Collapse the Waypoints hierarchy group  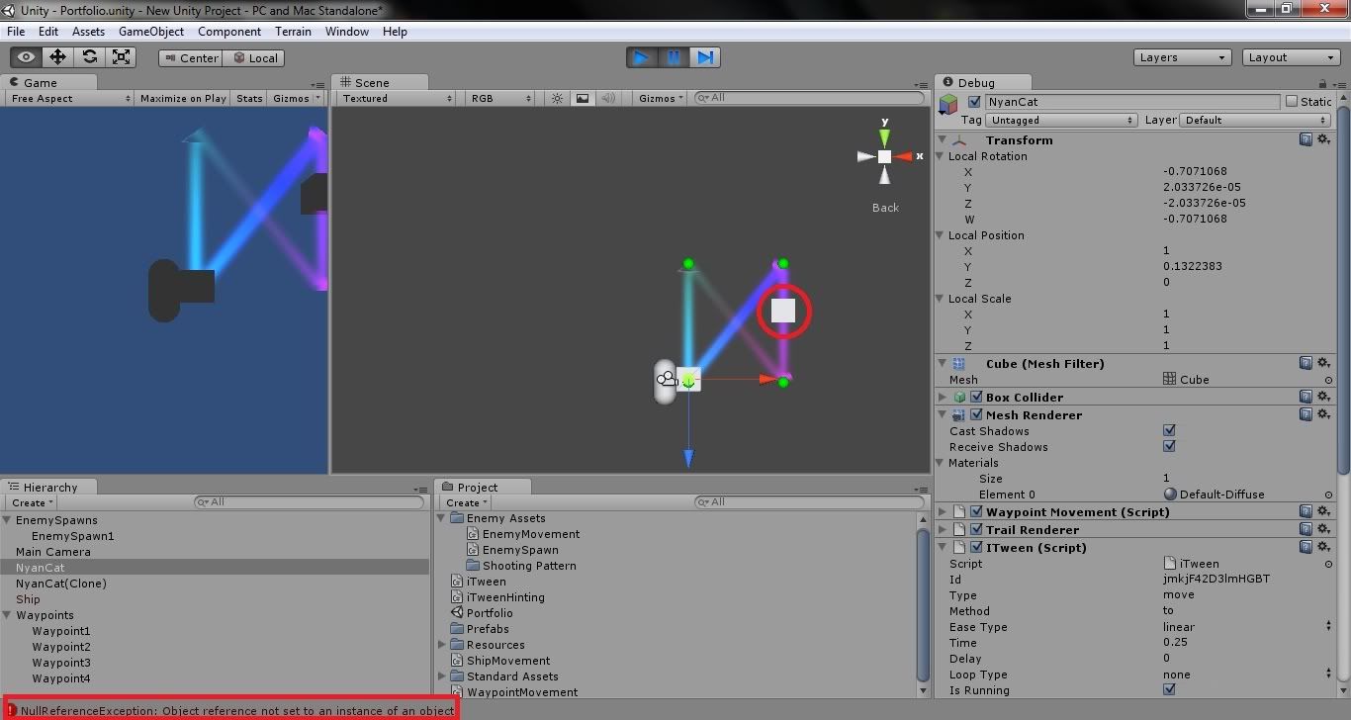(x=8, y=615)
